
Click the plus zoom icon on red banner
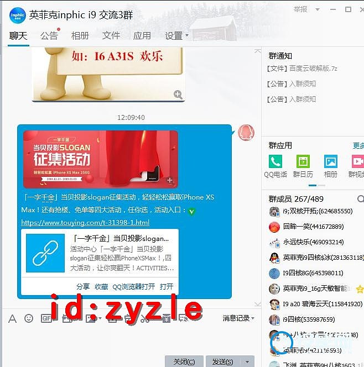[x=170, y=180]
